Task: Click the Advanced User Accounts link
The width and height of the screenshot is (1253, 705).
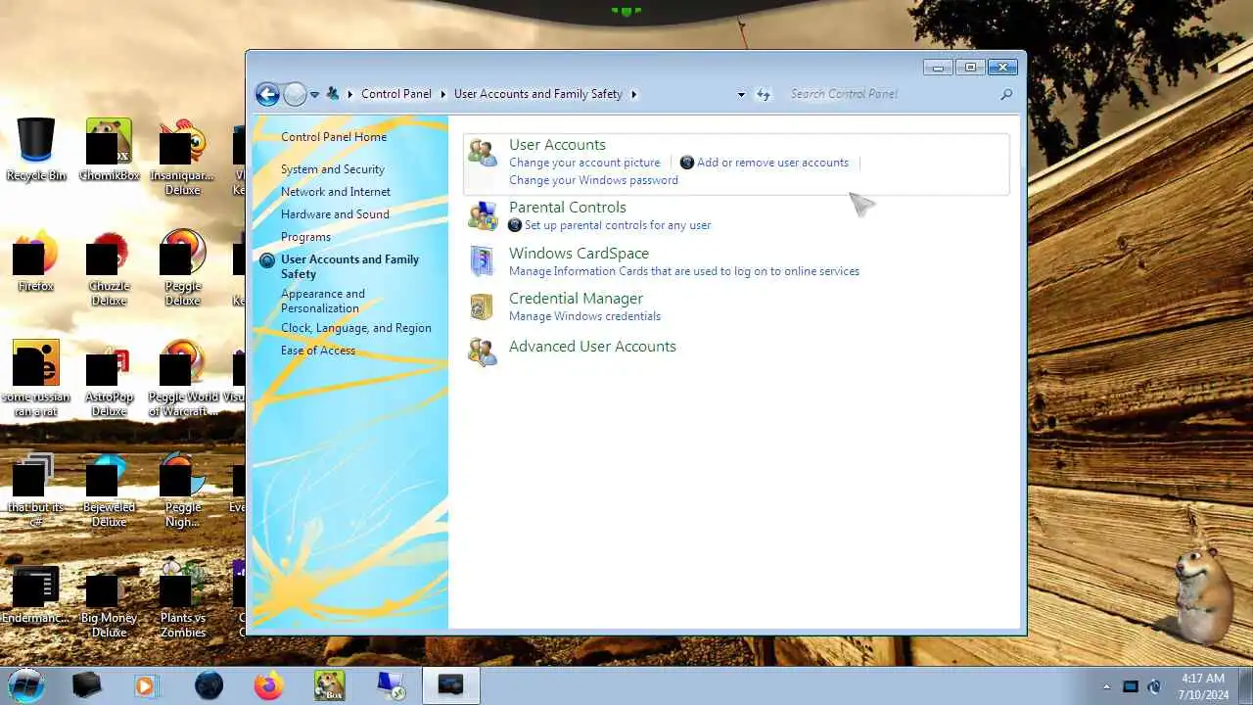Action: [592, 347]
